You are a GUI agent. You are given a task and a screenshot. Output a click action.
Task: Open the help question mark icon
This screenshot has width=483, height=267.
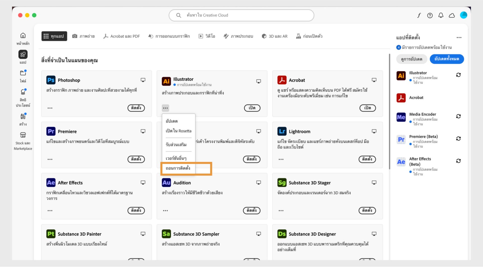(x=430, y=15)
